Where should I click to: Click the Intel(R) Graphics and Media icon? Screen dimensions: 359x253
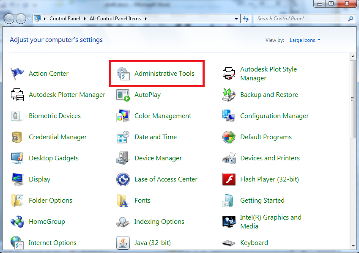click(x=229, y=222)
